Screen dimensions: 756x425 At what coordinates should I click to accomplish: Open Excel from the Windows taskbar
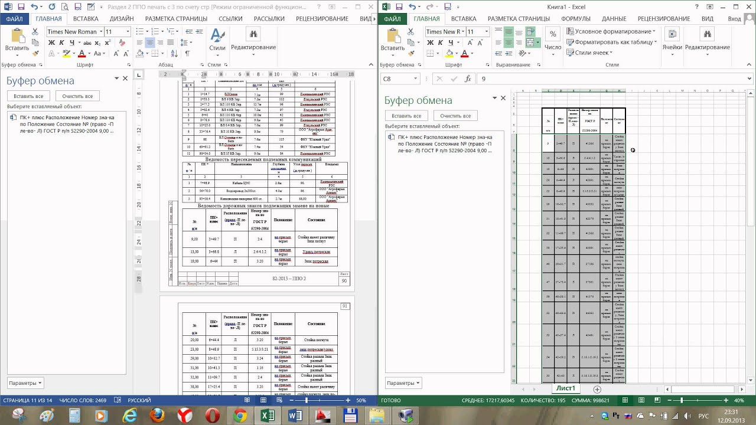pyautogui.click(x=267, y=416)
